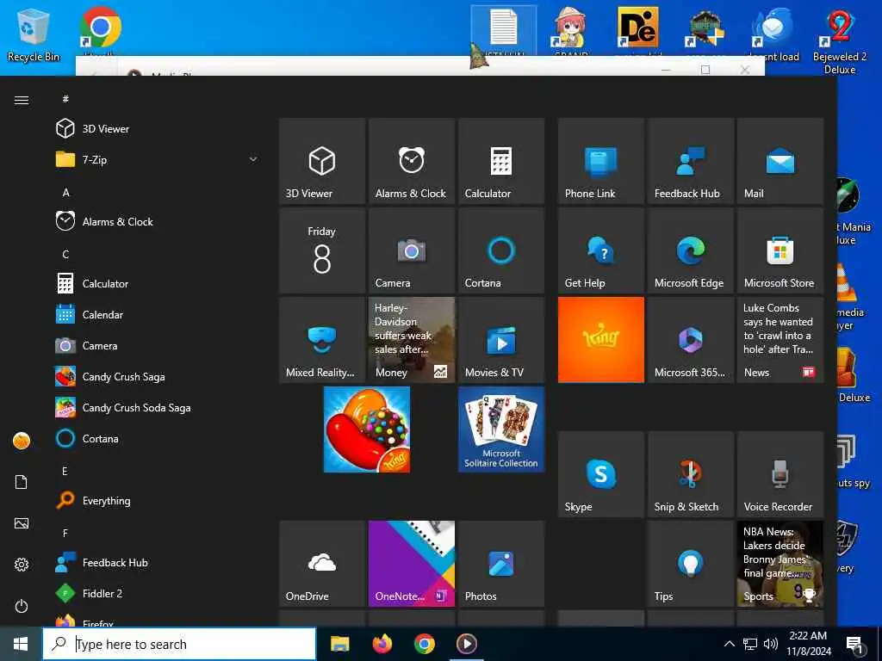Click the letter C group header
This screenshot has width=882, height=661.
pos(65,255)
